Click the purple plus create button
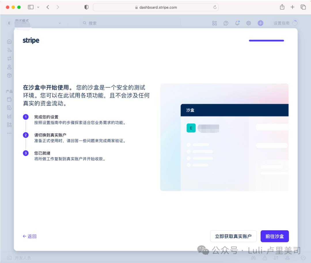 coord(260,23)
